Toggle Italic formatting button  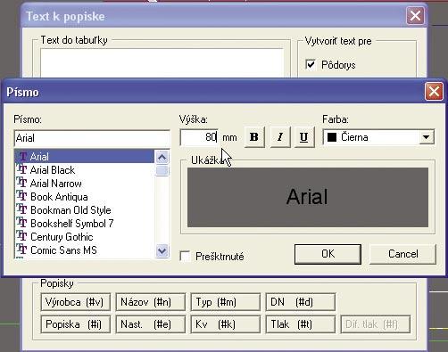pyautogui.click(x=280, y=137)
